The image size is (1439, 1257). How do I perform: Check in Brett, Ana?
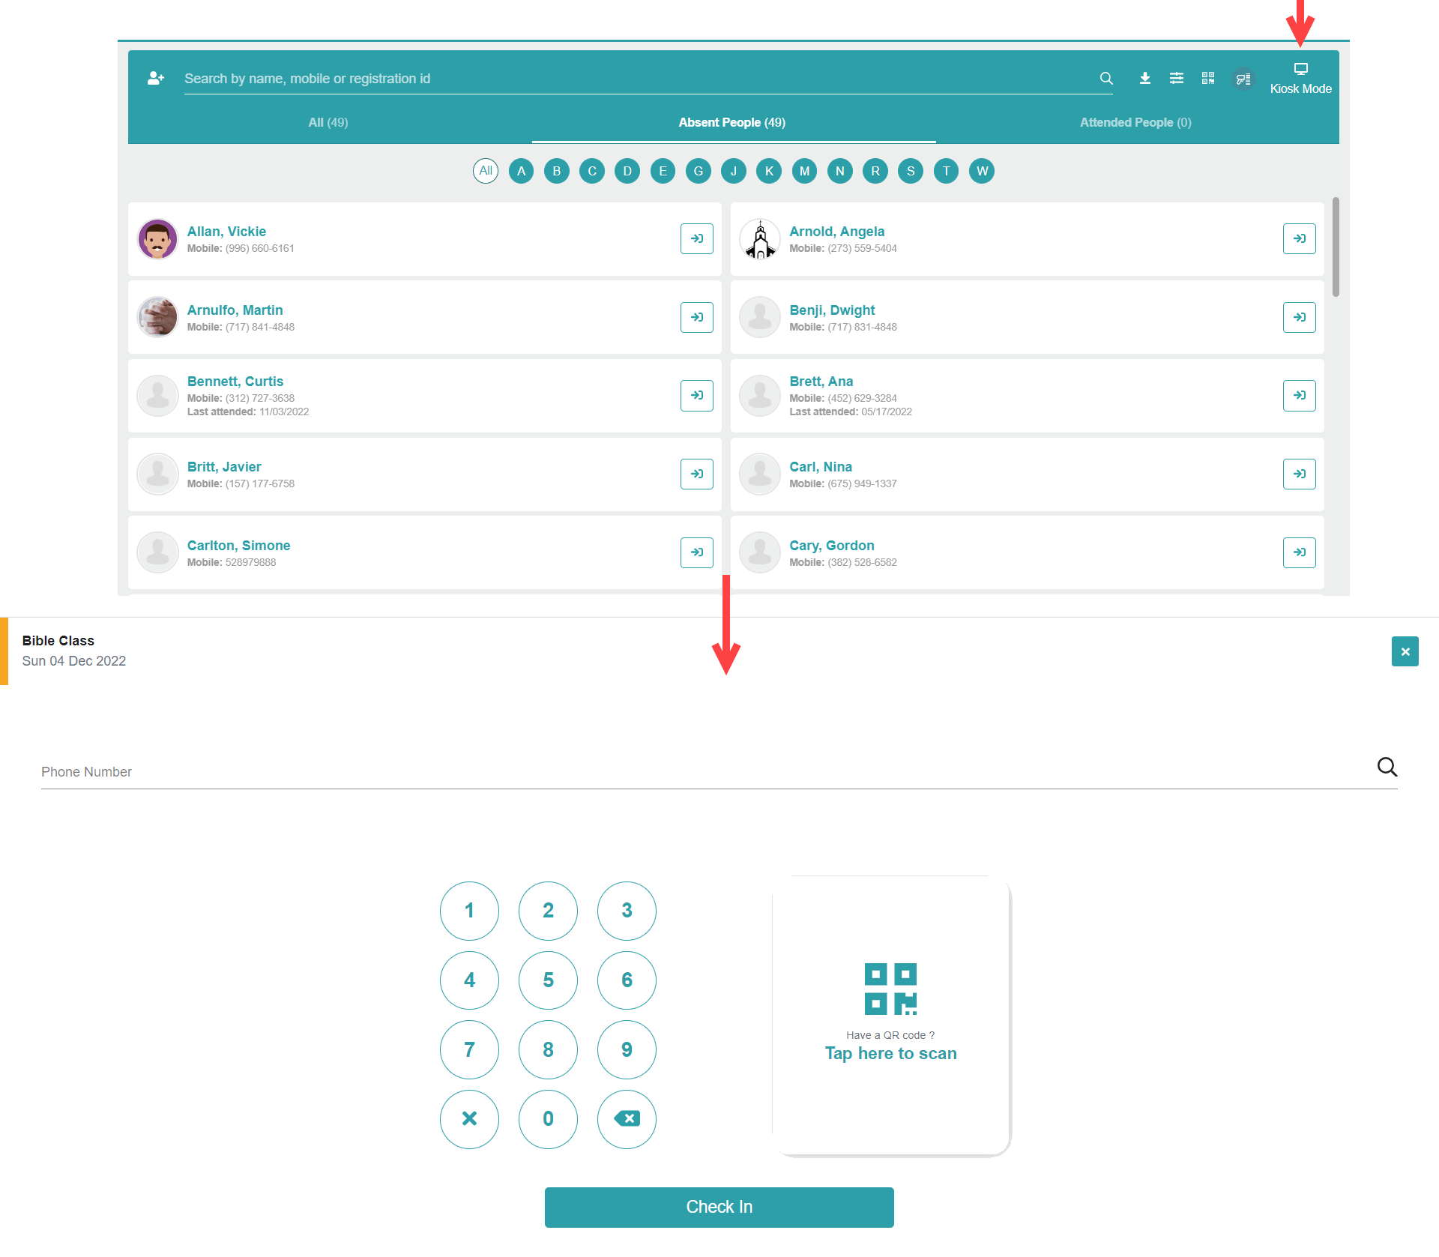pyautogui.click(x=1300, y=395)
